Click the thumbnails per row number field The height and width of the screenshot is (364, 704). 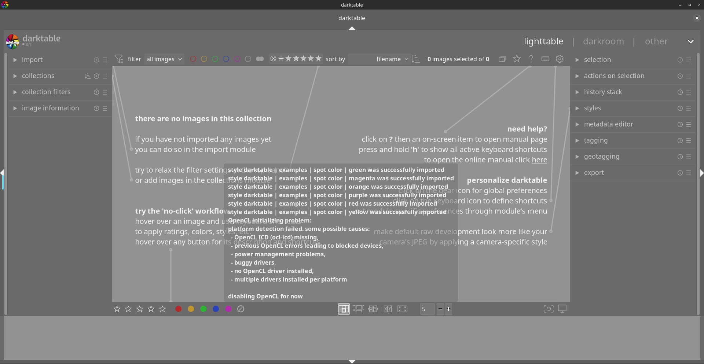click(427, 309)
